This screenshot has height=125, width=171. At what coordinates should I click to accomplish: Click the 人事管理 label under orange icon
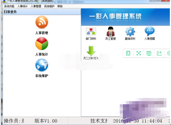point(42,33)
